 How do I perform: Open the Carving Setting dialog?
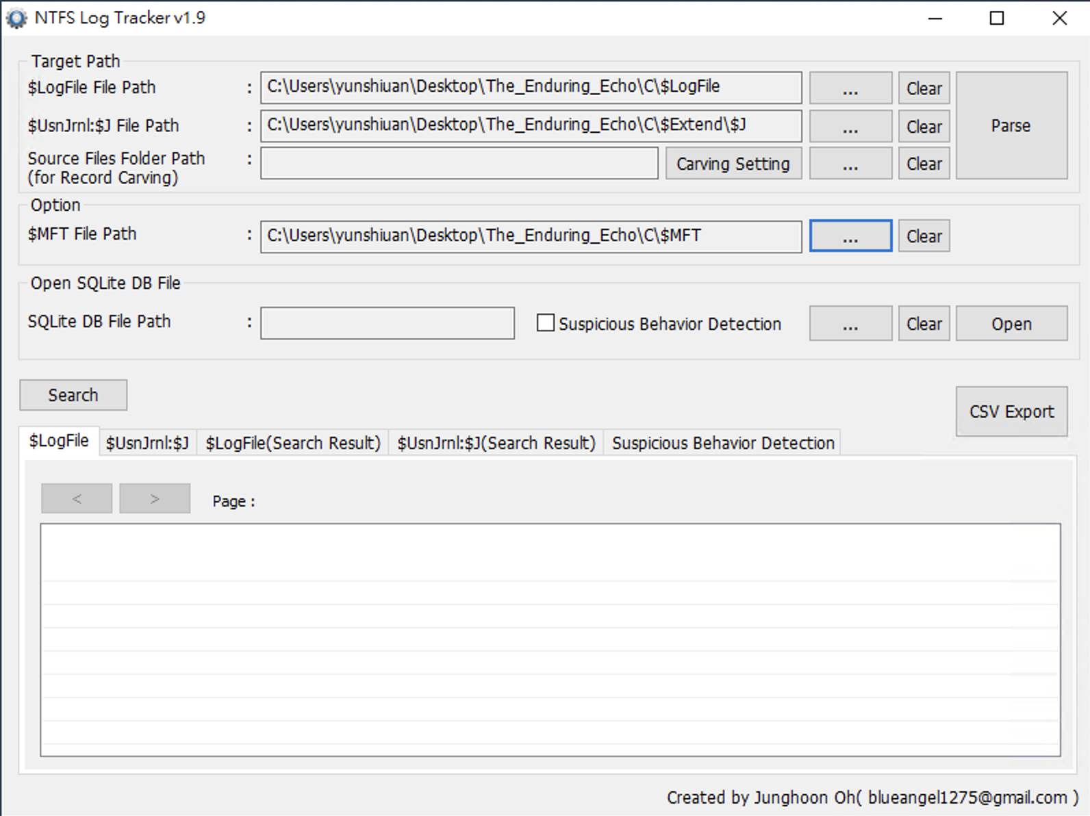point(733,164)
